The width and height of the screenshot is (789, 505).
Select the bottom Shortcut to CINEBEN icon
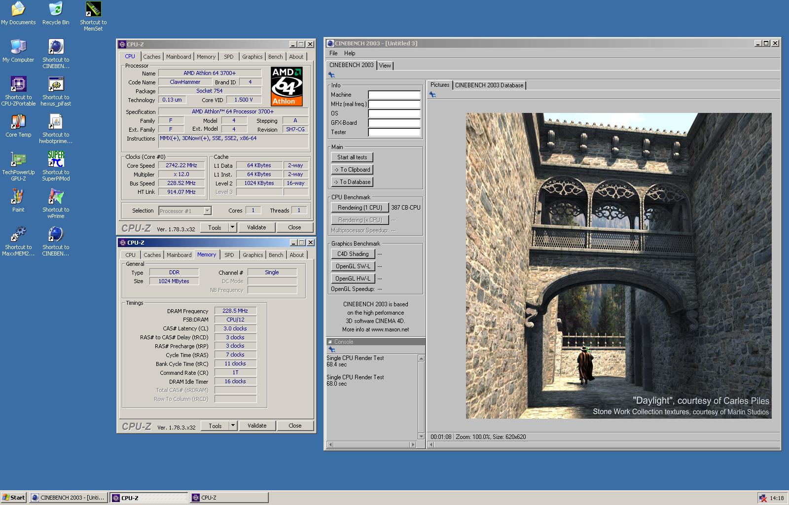pyautogui.click(x=56, y=241)
